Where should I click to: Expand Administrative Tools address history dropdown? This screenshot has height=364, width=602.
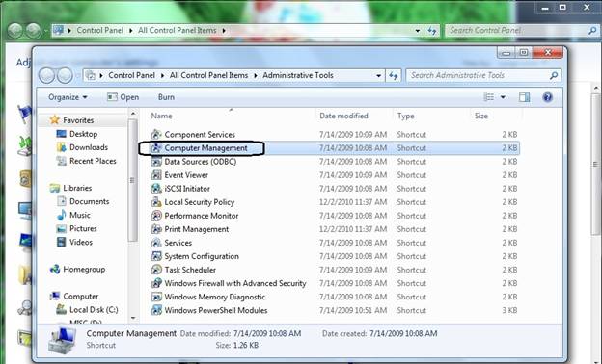pos(378,75)
